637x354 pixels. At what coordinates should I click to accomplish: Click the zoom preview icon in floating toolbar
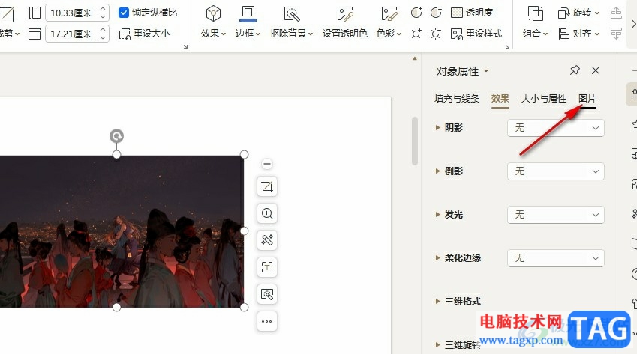[267, 213]
